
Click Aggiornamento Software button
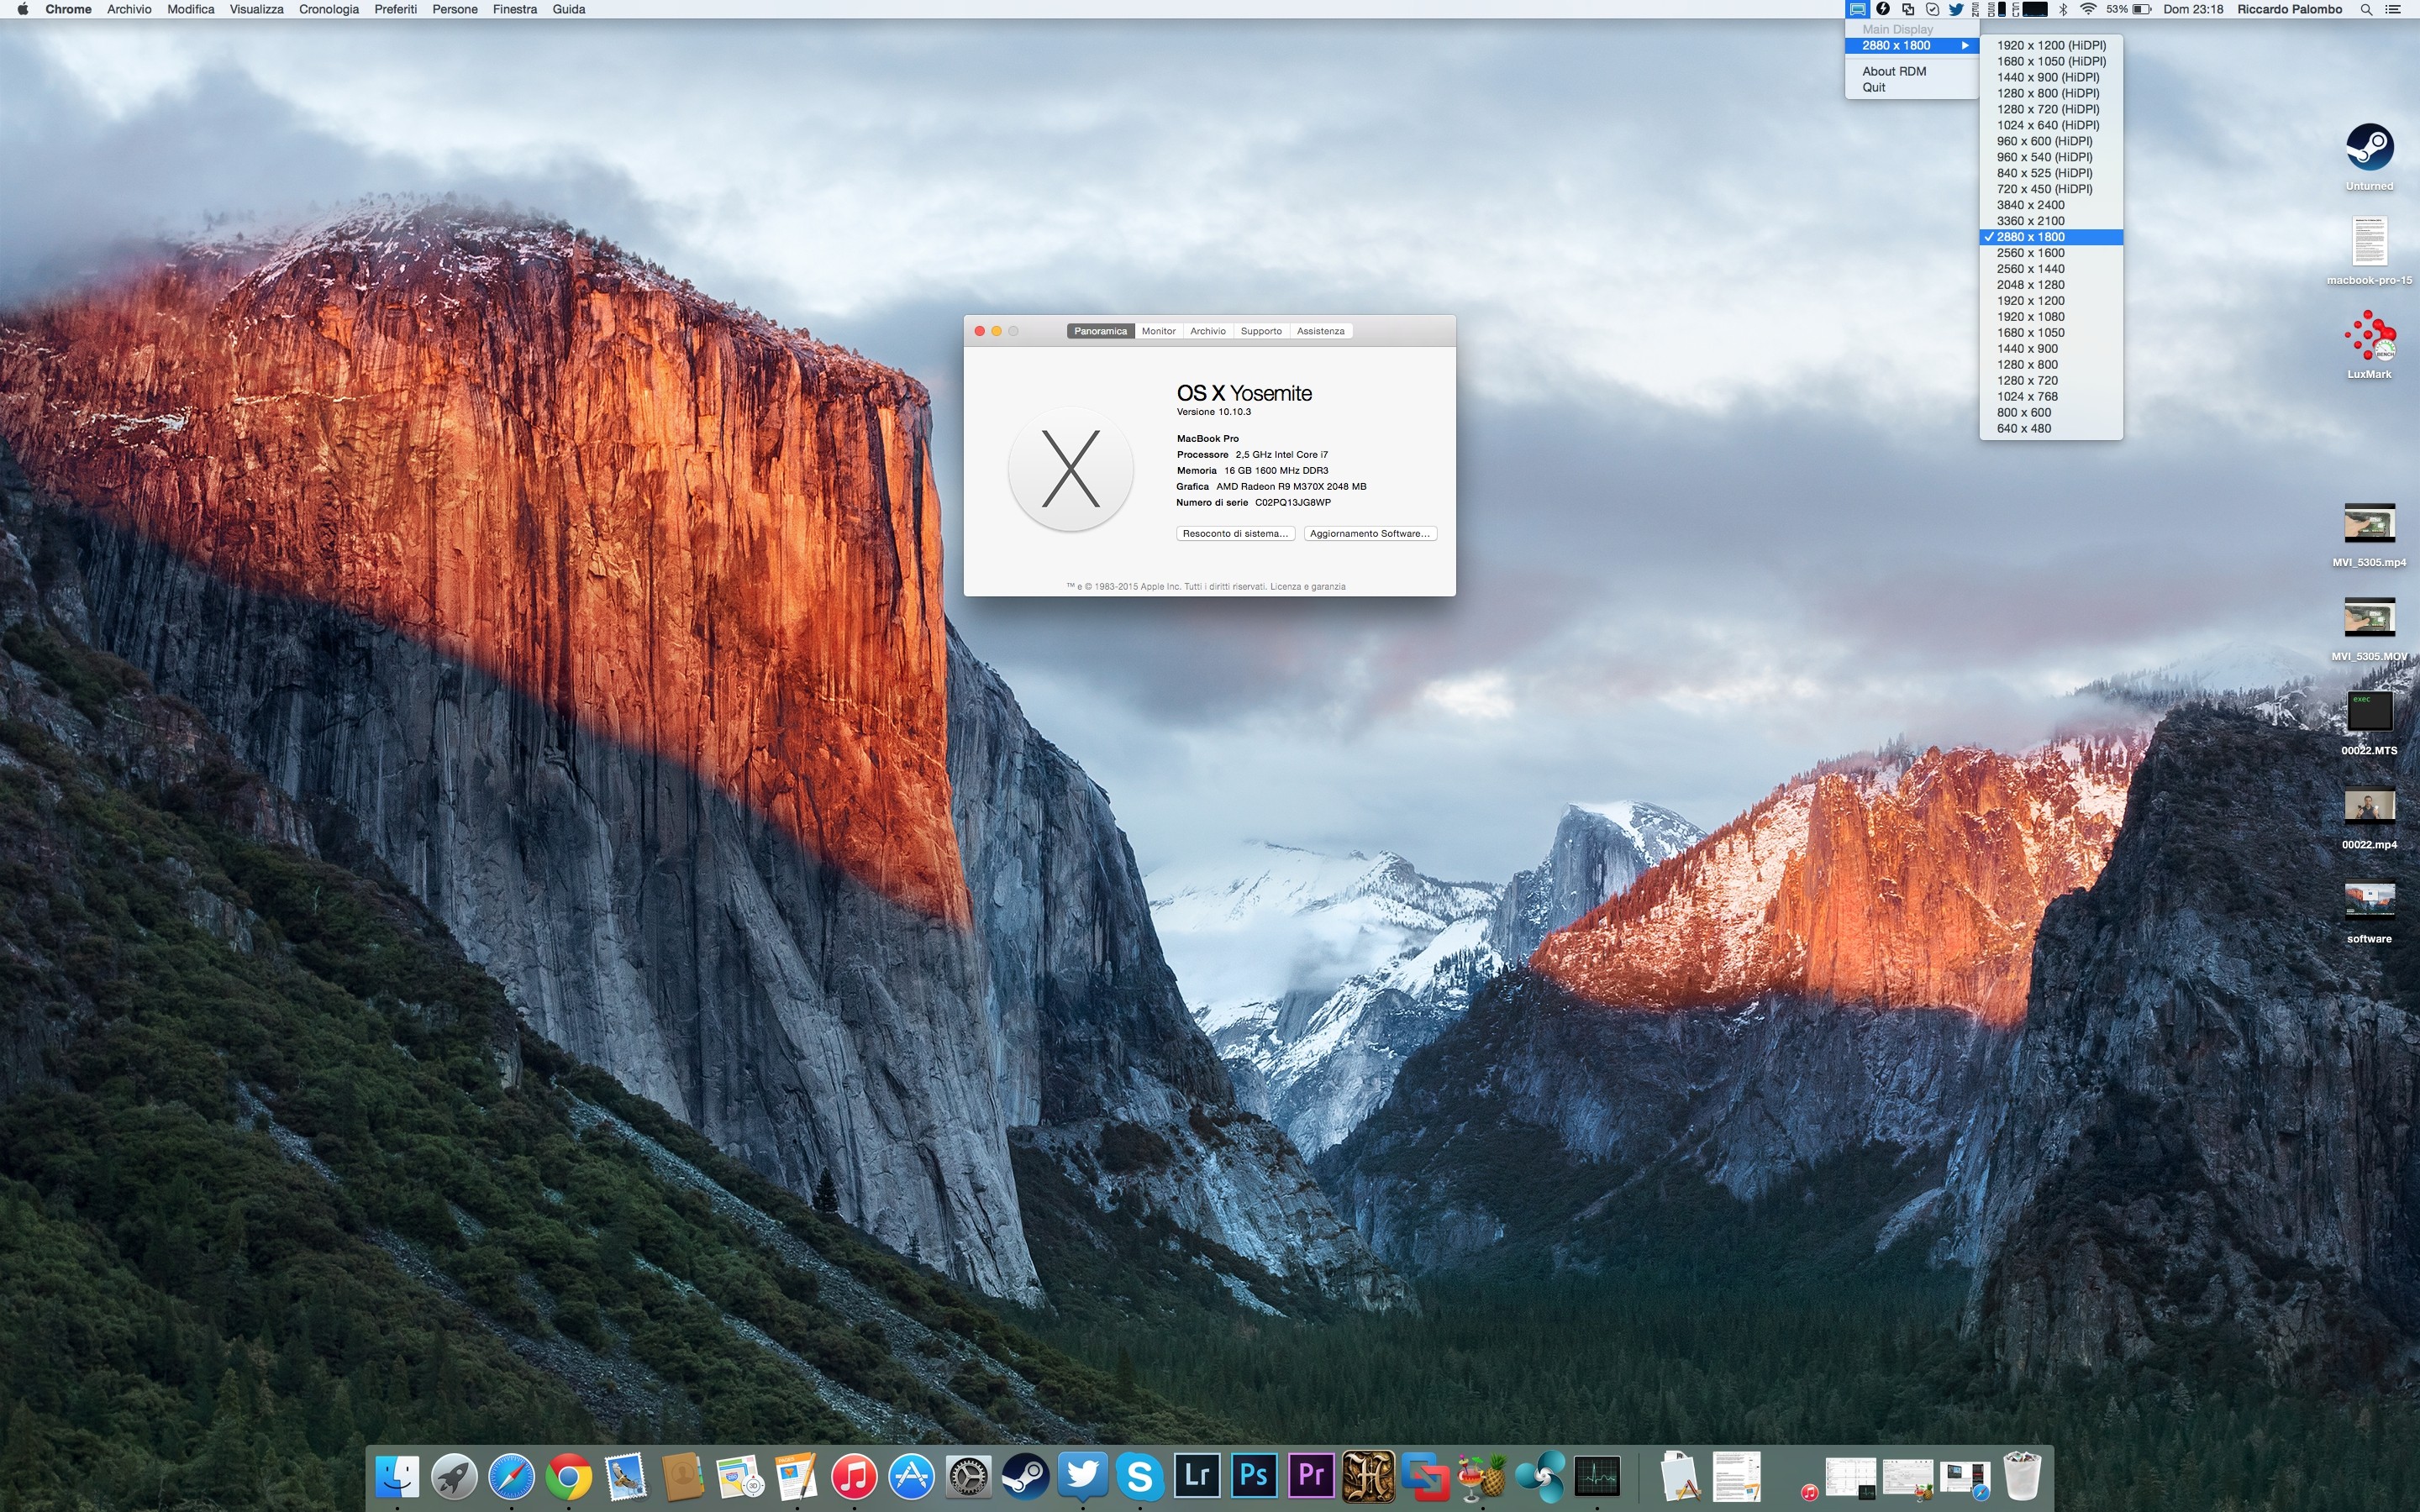[x=1369, y=534]
